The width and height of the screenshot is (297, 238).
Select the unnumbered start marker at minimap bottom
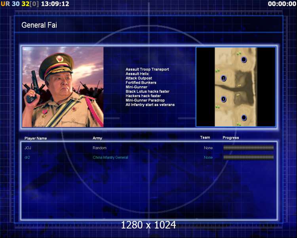(x=244, y=117)
